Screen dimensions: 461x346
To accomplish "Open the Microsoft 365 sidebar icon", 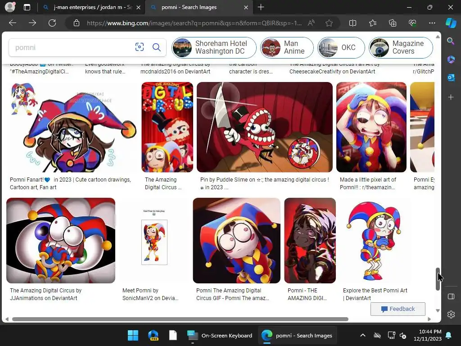I will tap(451, 59).
